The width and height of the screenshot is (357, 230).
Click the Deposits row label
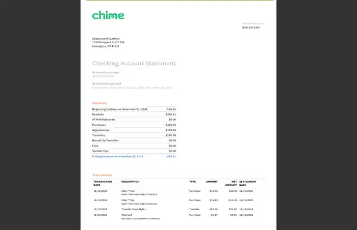point(98,114)
